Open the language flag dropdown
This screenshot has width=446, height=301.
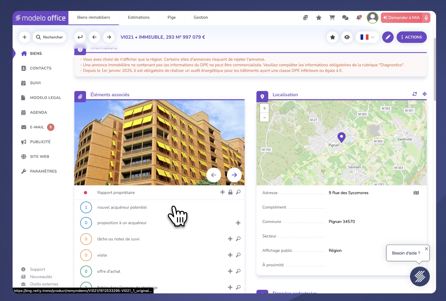367,37
